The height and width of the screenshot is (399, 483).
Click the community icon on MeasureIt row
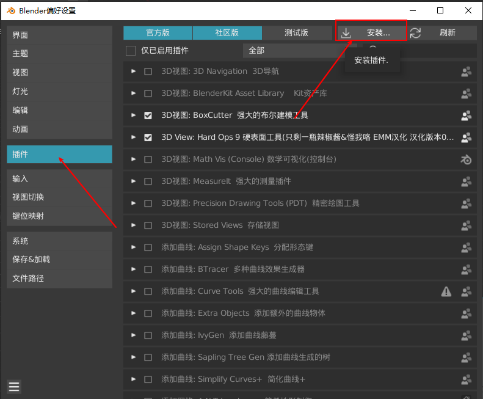click(x=466, y=181)
